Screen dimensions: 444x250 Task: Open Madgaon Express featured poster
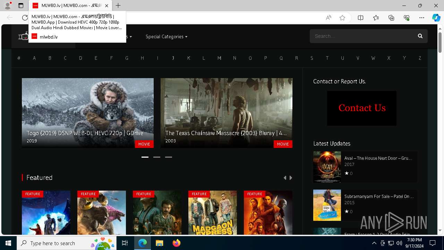pos(213,212)
